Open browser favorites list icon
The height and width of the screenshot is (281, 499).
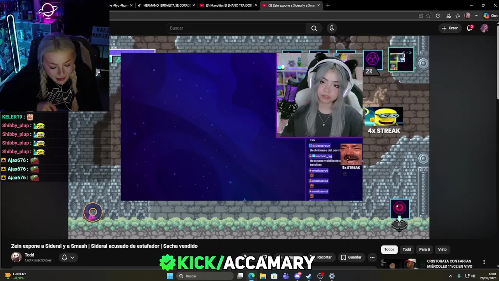click(458, 16)
